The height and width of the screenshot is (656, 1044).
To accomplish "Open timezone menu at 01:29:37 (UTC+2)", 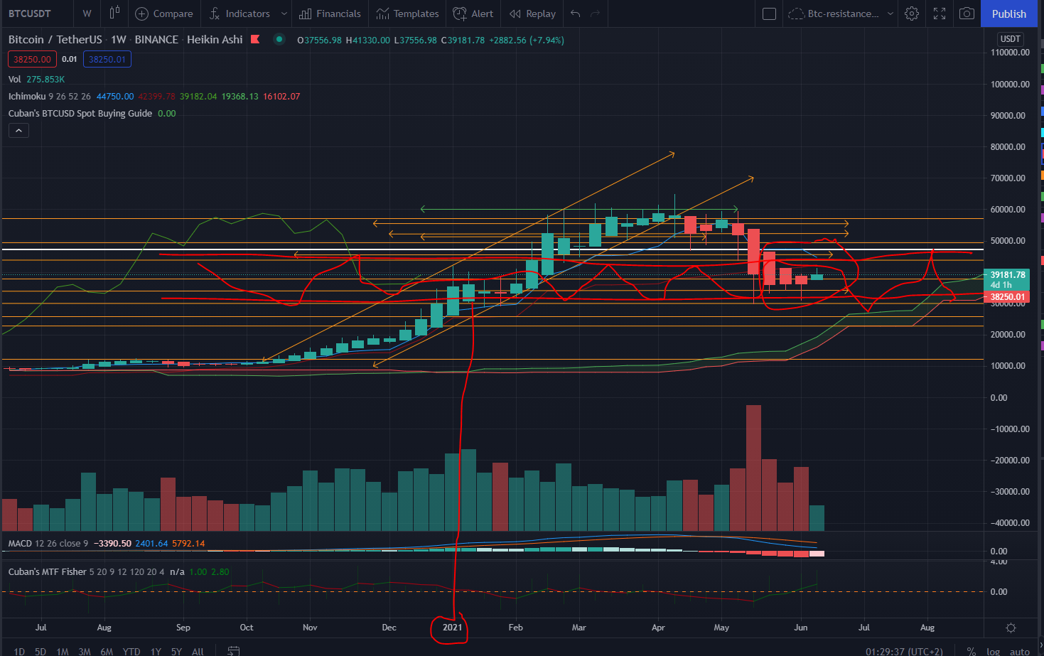I will pyautogui.click(x=904, y=651).
